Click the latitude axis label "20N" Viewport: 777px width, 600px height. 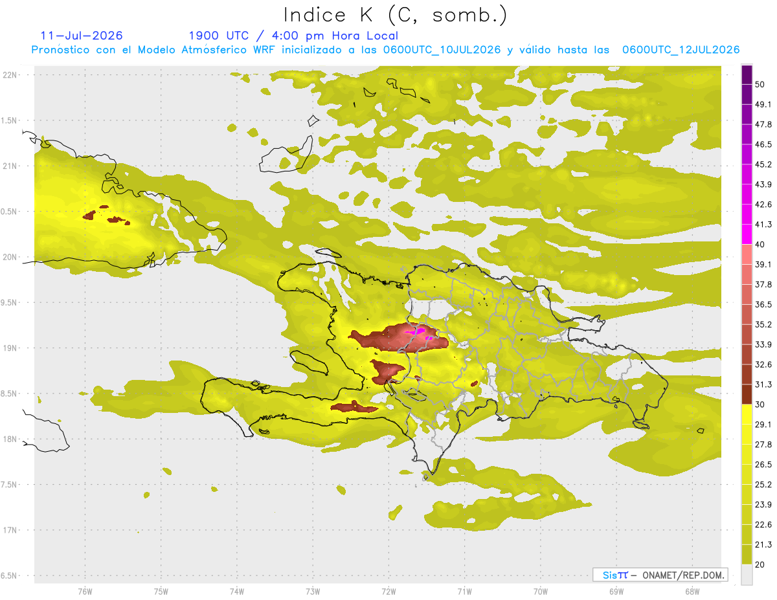pos(10,257)
